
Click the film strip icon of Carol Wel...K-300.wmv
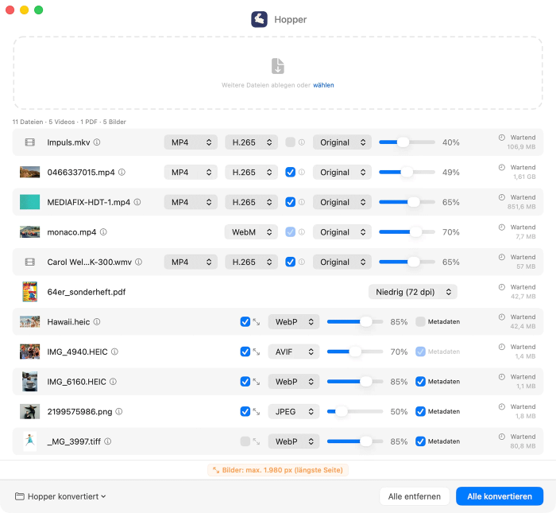tap(30, 262)
